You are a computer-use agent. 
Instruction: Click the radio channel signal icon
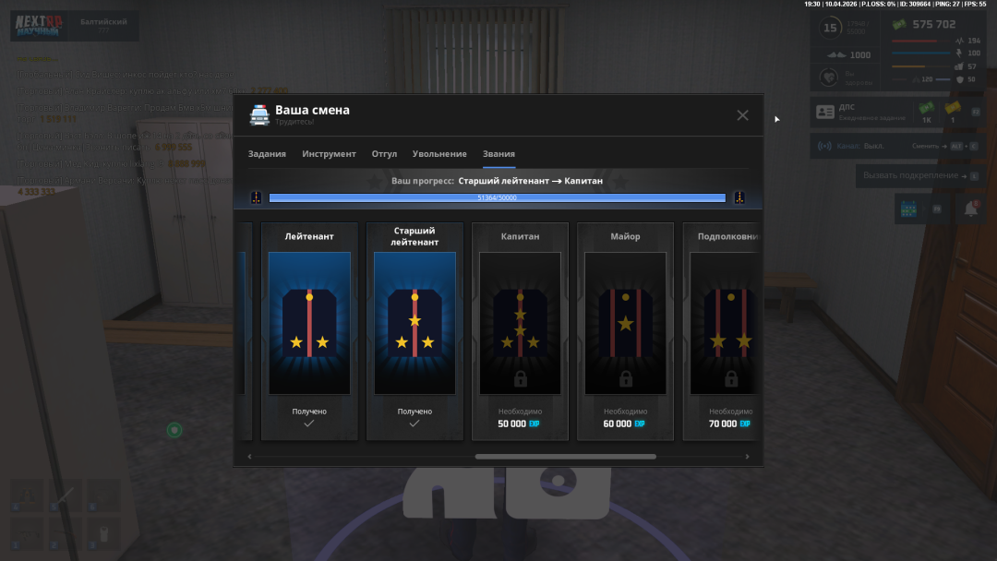tap(824, 146)
